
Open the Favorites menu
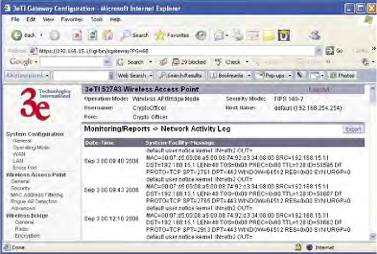72,20
